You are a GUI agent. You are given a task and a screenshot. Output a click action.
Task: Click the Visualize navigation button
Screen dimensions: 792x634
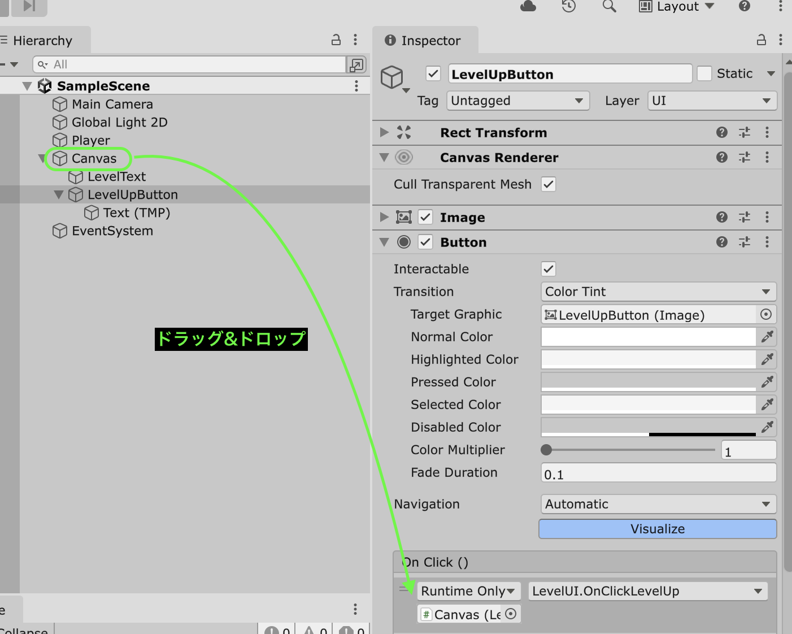point(658,529)
